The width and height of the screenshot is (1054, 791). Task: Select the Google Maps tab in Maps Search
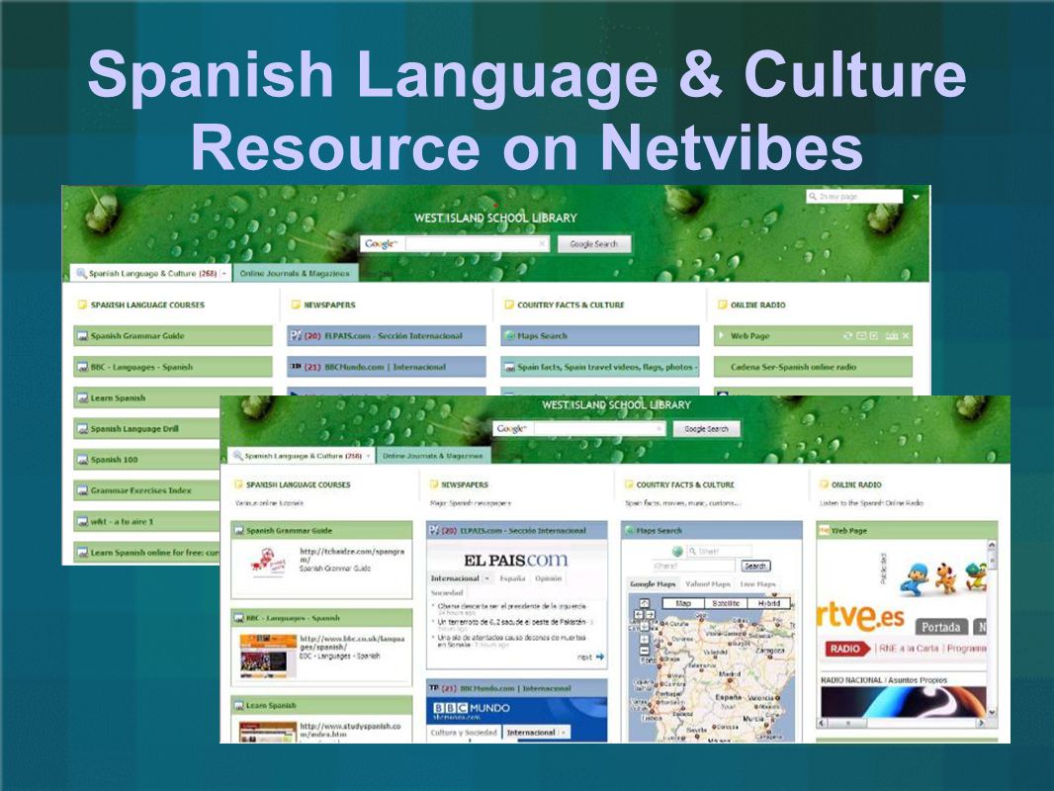pyautogui.click(x=653, y=584)
